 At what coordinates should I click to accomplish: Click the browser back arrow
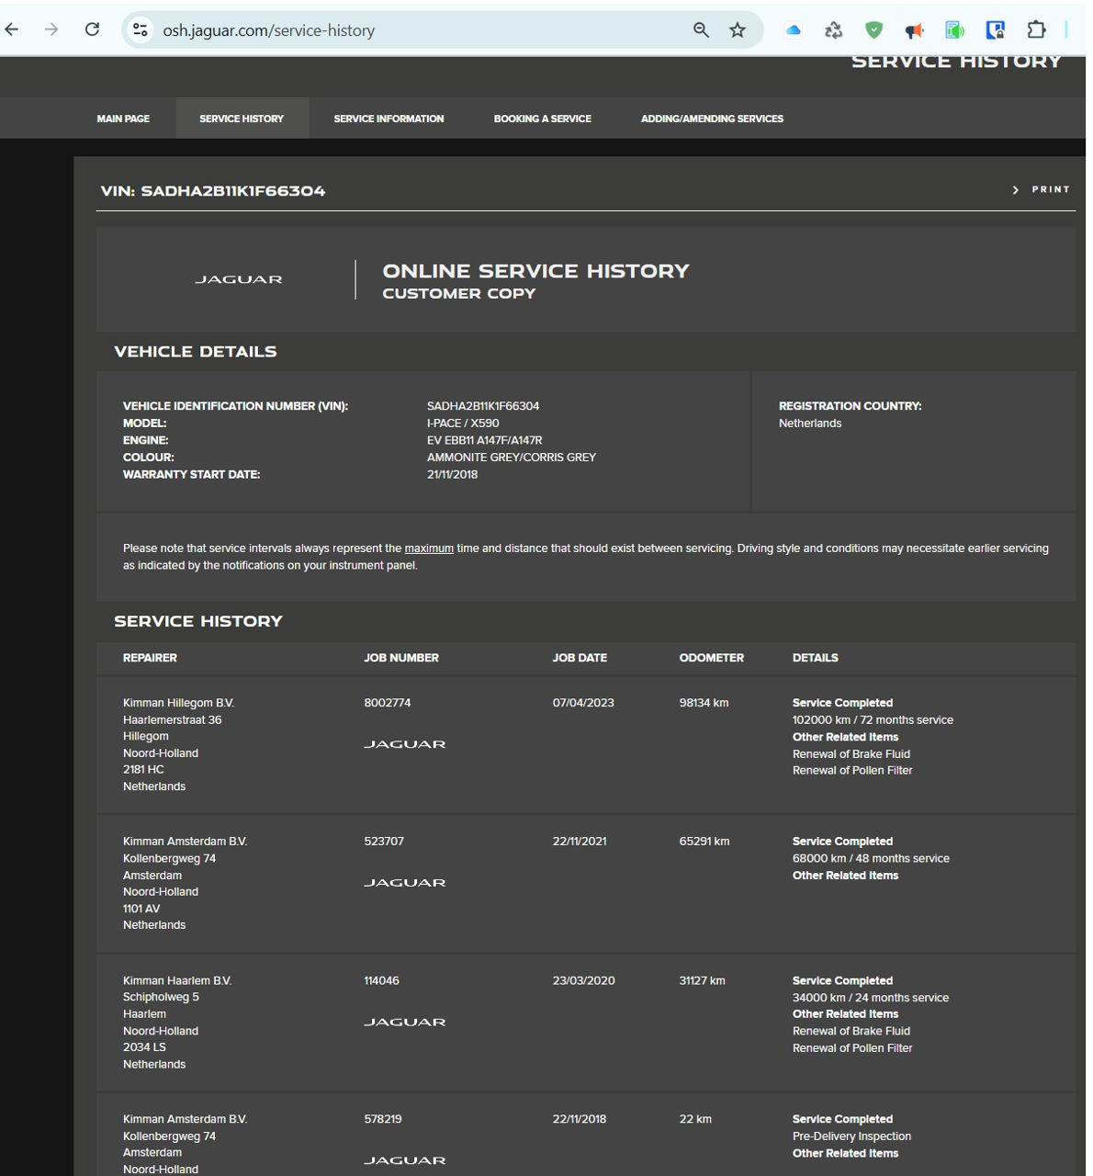12,29
